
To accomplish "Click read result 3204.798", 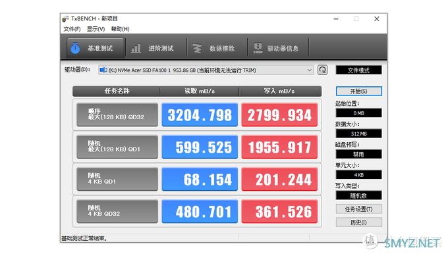I will [200, 115].
